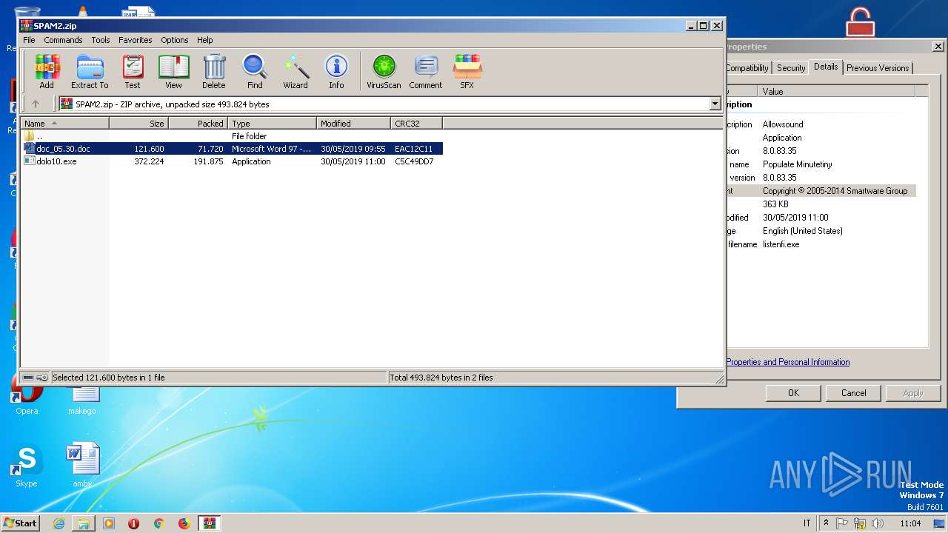Show archive Info icon
This screenshot has width=948, height=533.
click(x=336, y=72)
